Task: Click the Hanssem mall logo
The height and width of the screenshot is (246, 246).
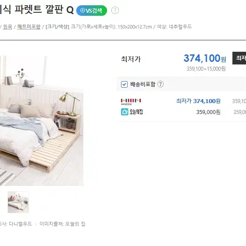Action: (x=131, y=102)
